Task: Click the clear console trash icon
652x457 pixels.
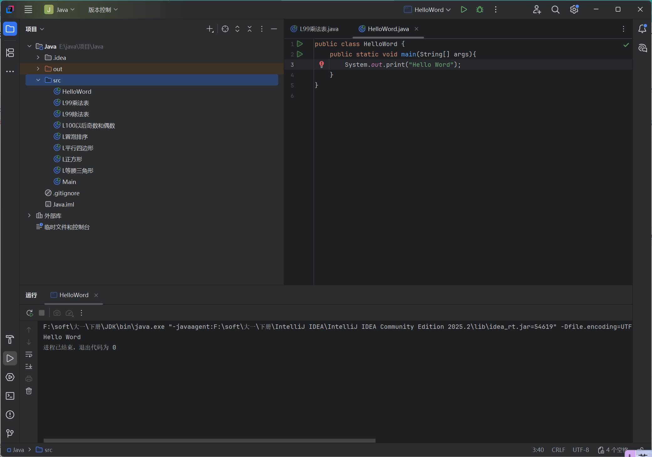Action: [29, 391]
